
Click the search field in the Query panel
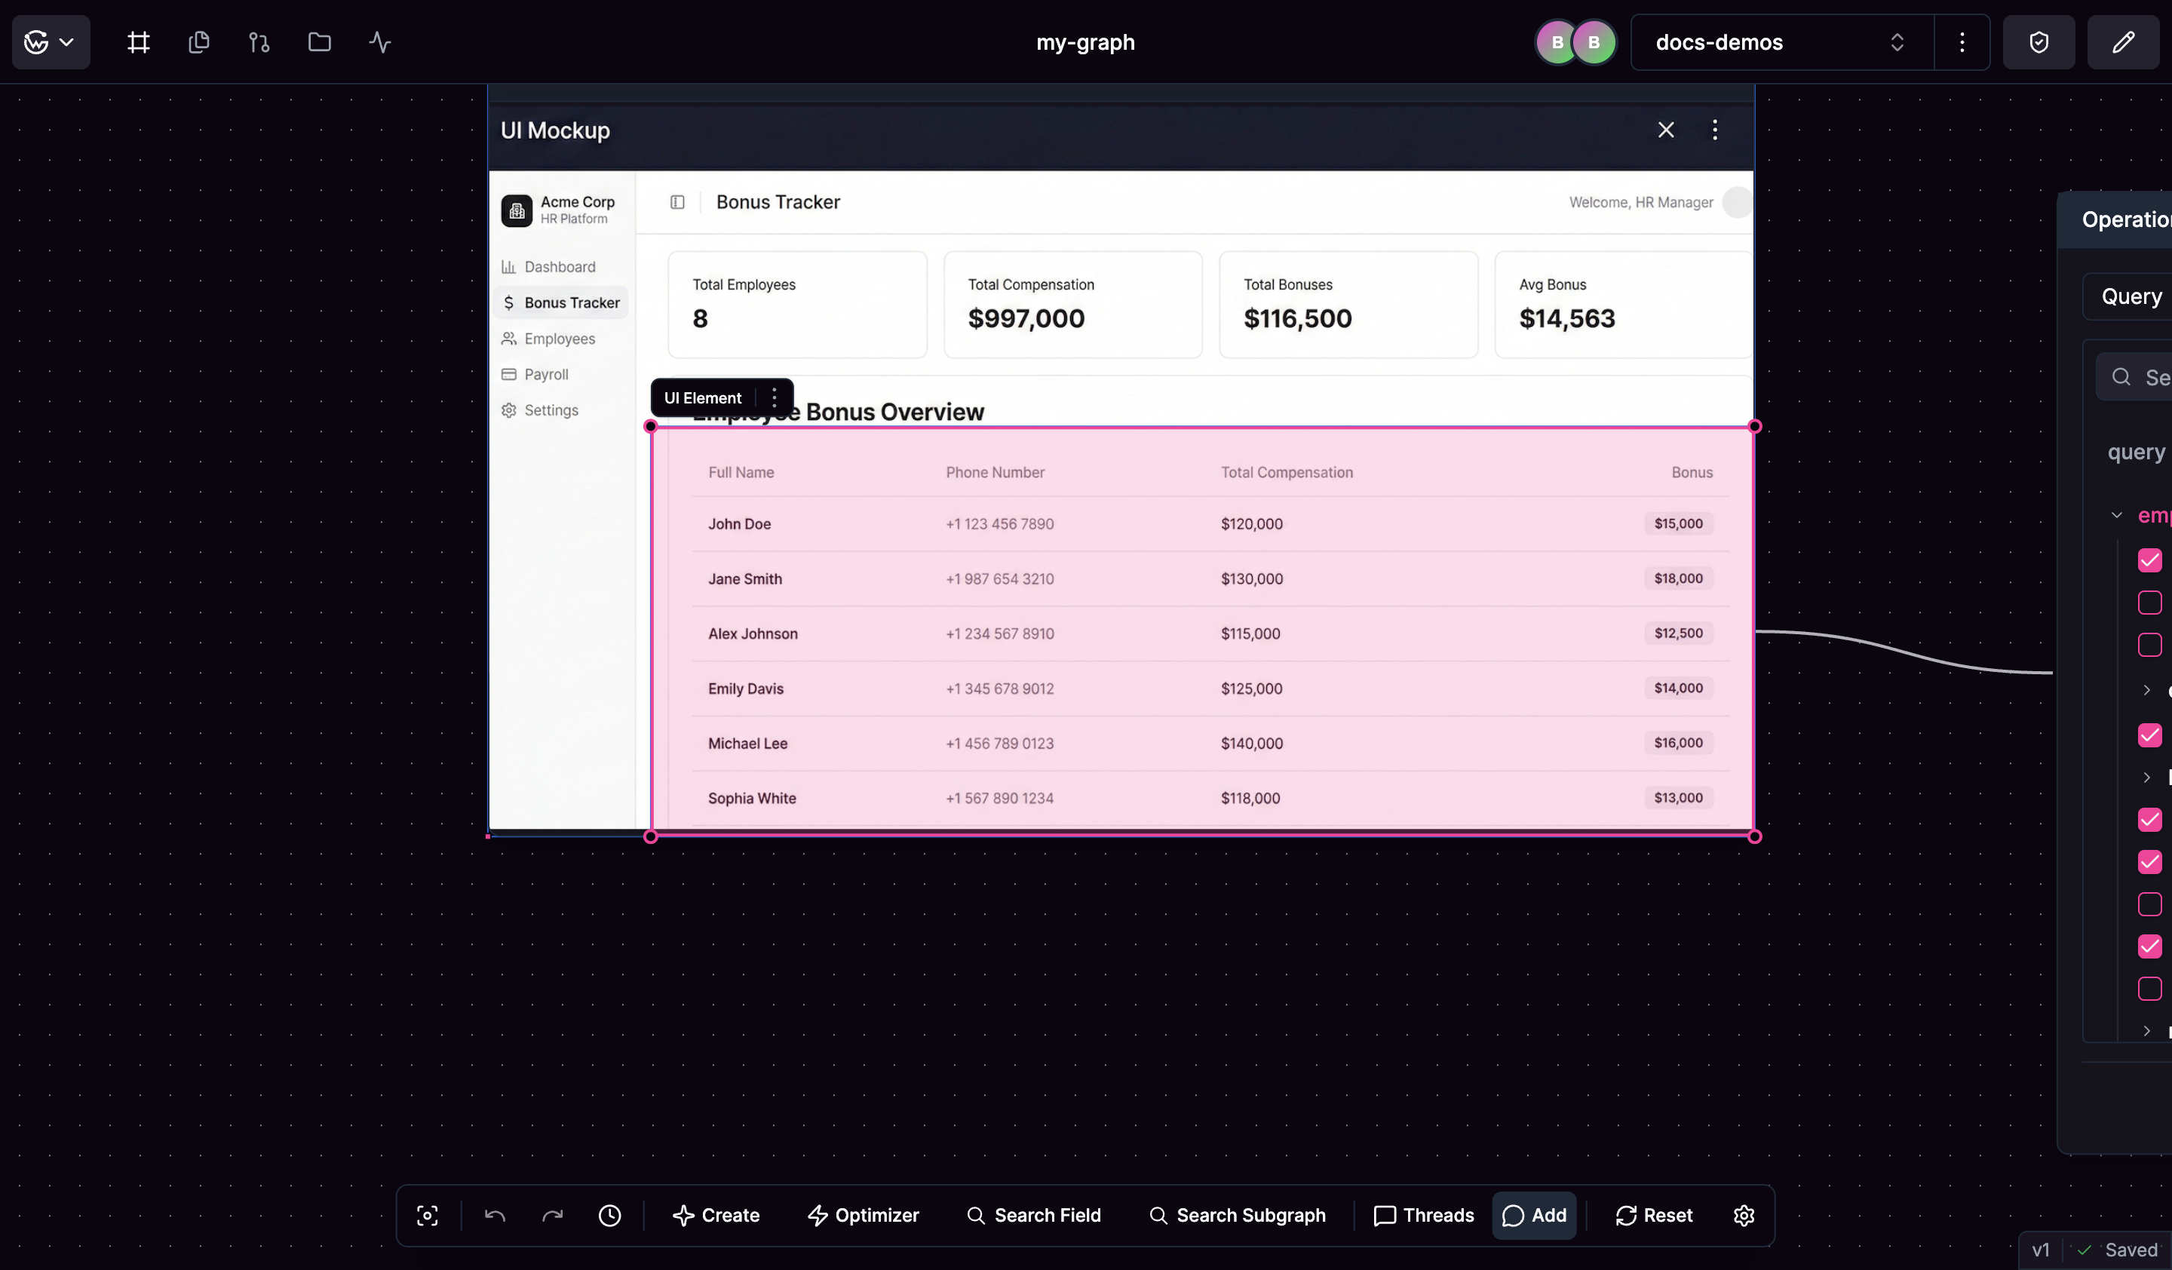(2137, 376)
